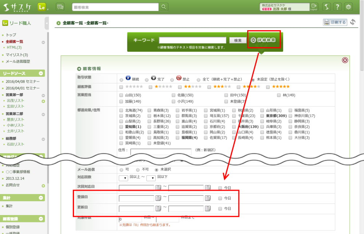
Task: Click the 印刷する print button
Action: (x=335, y=22)
